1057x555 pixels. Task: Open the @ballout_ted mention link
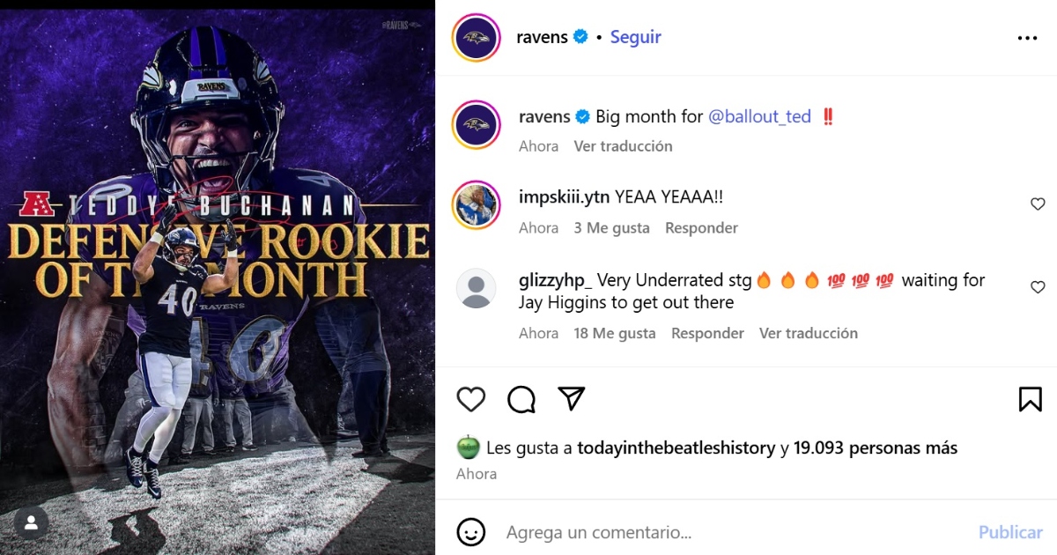(x=759, y=116)
